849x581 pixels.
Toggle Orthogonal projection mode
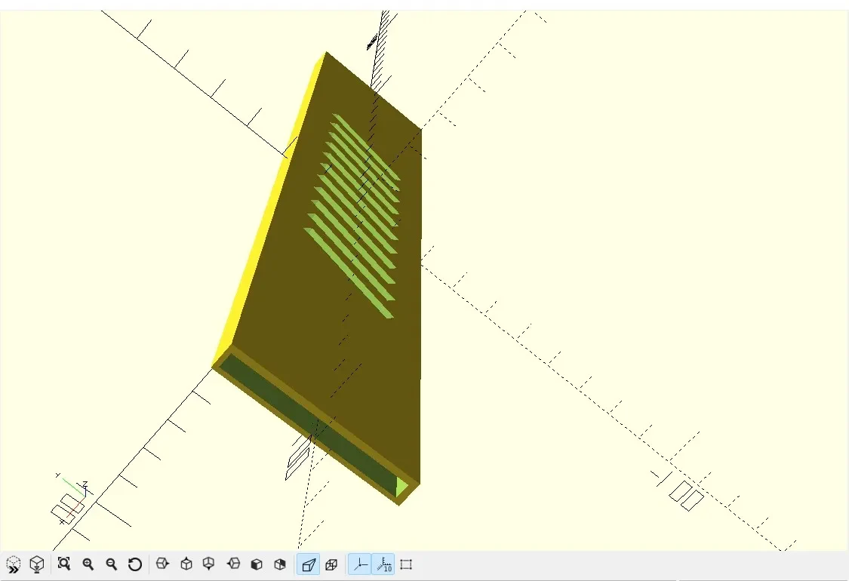click(331, 564)
